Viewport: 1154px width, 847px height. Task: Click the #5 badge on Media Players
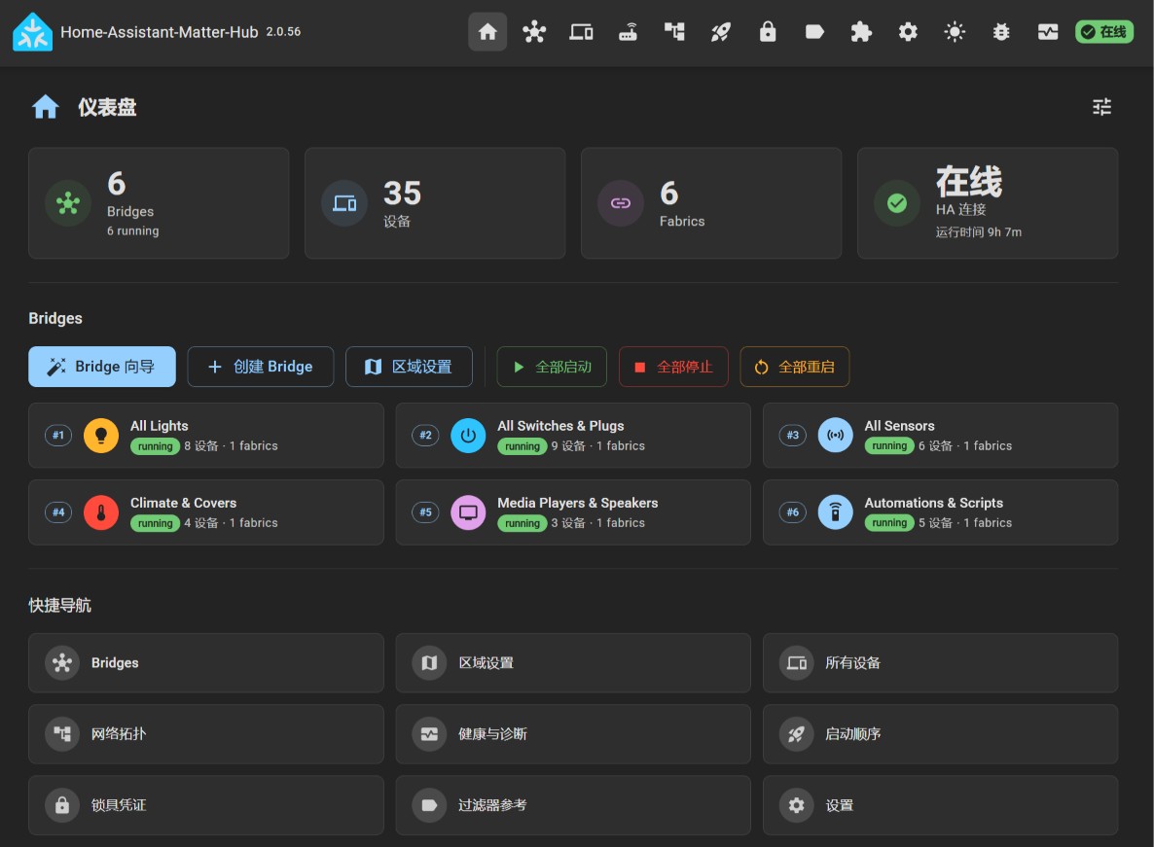point(425,512)
